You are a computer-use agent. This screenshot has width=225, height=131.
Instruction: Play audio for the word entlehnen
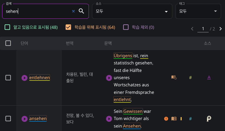[x=24, y=78]
